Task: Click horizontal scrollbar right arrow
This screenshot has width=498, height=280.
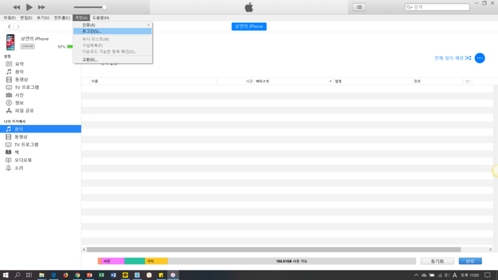Action: (x=491, y=250)
